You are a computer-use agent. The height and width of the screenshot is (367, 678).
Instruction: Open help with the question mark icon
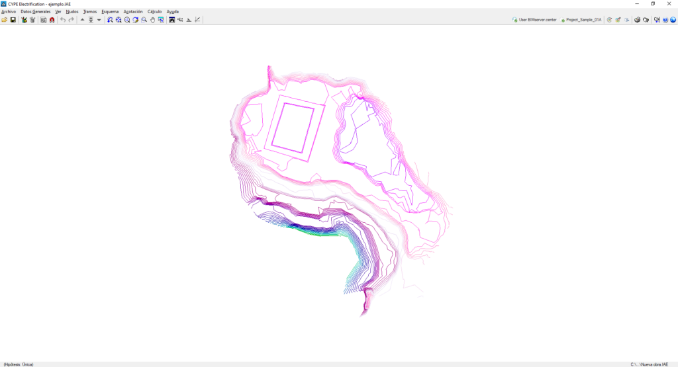665,20
